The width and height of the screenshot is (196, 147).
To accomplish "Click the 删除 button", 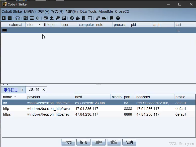I will click(x=99, y=142).
